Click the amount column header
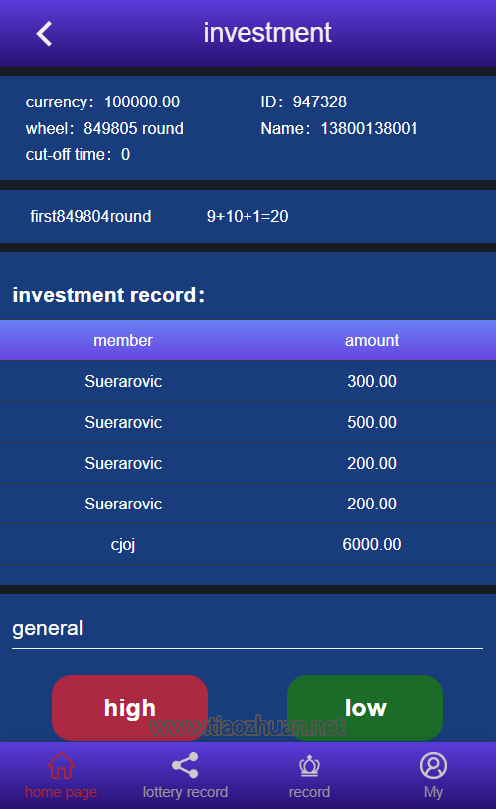The image size is (496, 809). [x=372, y=340]
